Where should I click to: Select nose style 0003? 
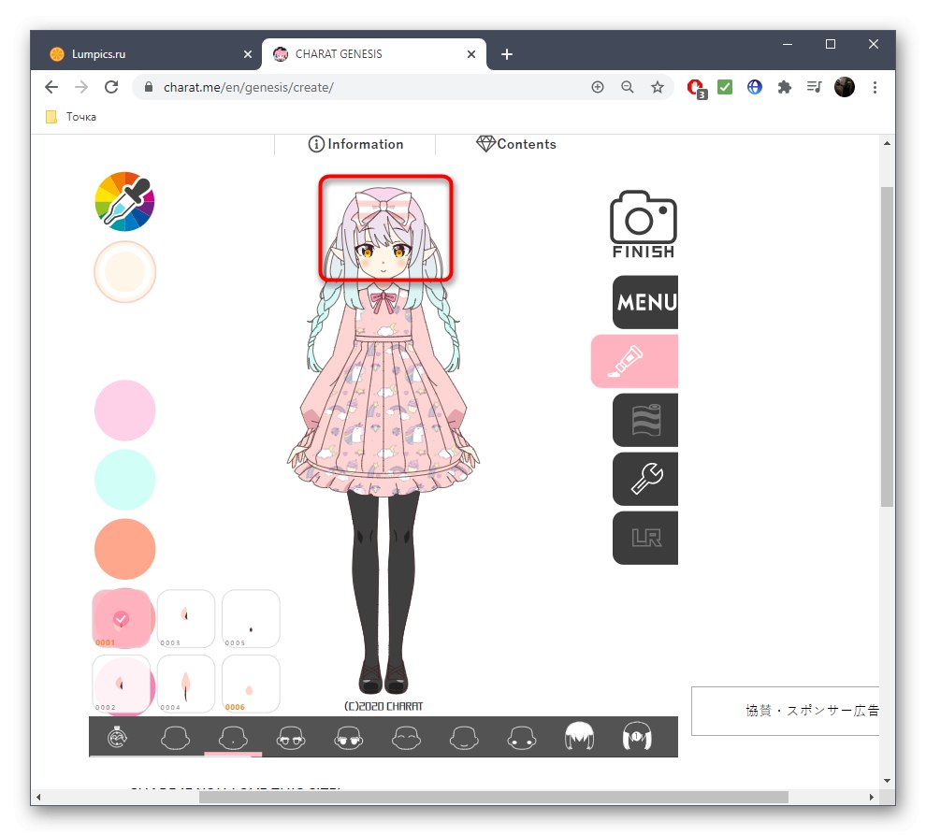pyautogui.click(x=186, y=618)
